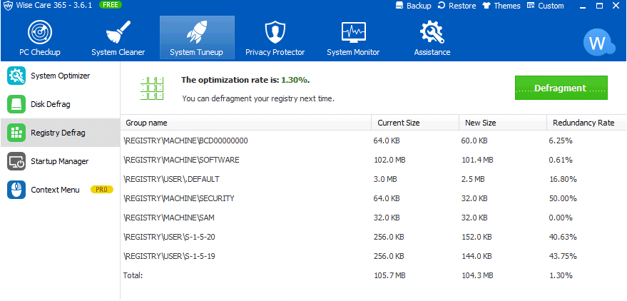Click the 152.0 KB new size value
The width and height of the screenshot is (627, 301).
[476, 237]
